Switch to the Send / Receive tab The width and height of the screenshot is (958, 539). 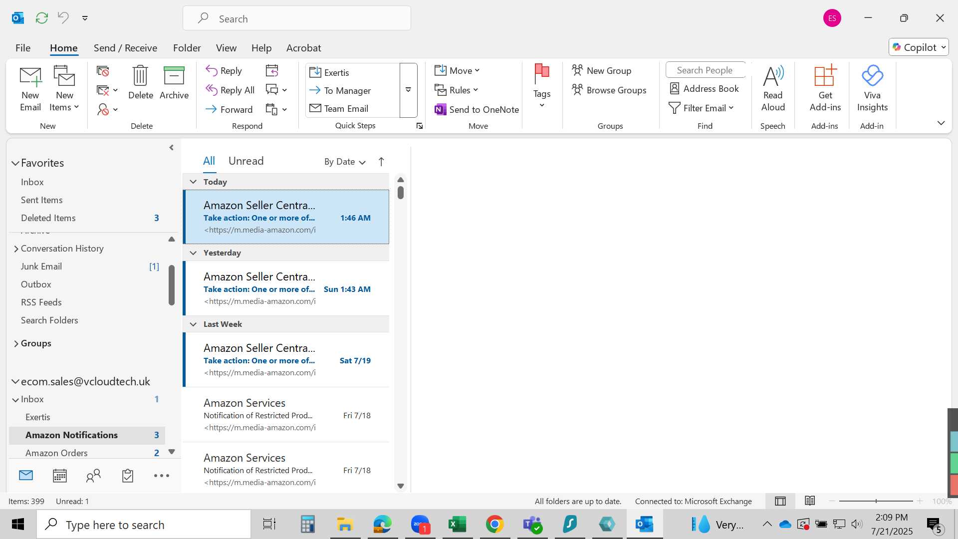click(125, 48)
